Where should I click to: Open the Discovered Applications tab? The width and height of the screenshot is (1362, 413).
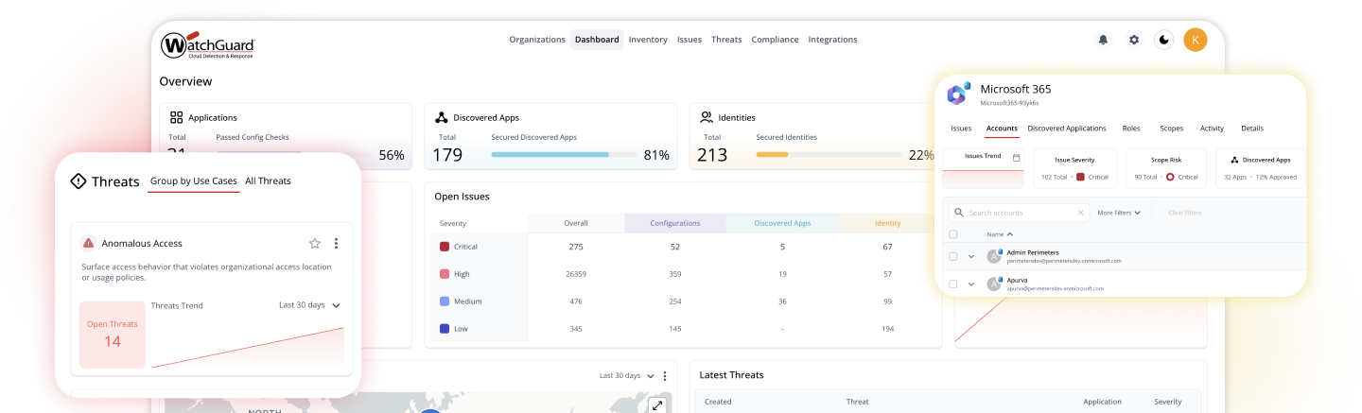[1067, 129]
